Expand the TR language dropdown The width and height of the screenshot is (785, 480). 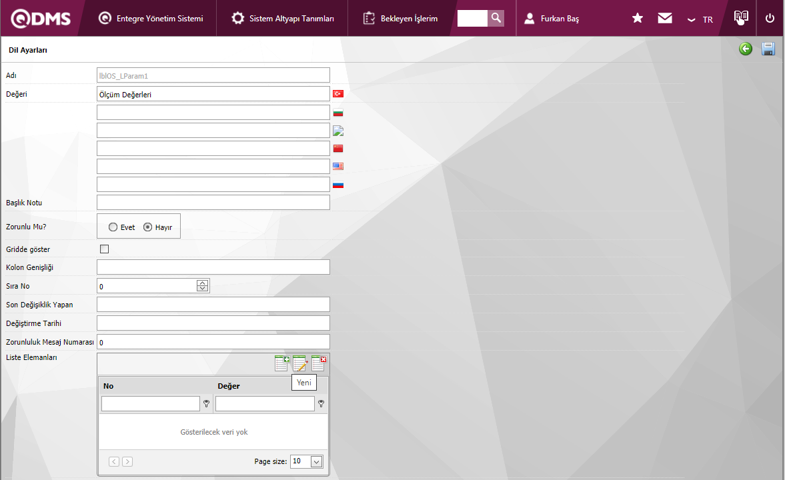click(x=700, y=19)
